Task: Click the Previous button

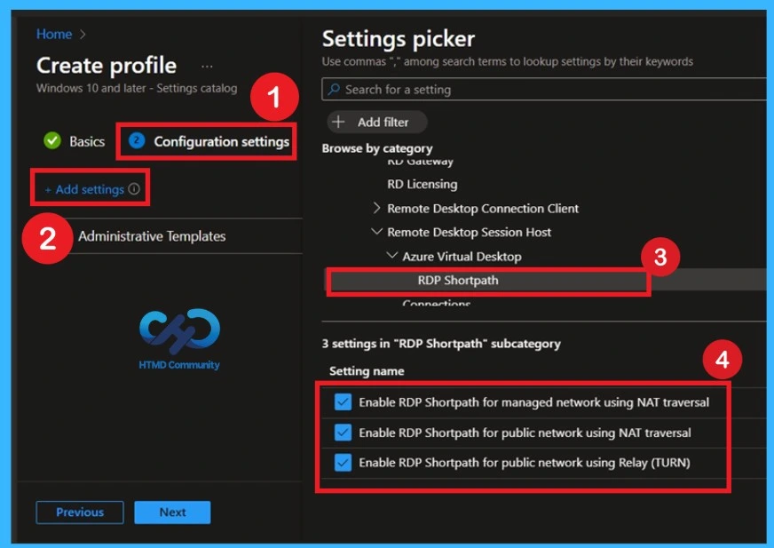Action: point(79,512)
